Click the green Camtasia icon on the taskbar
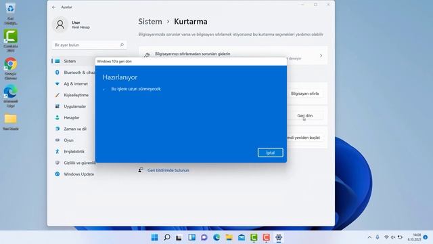This screenshot has height=244, width=433. 254,237
